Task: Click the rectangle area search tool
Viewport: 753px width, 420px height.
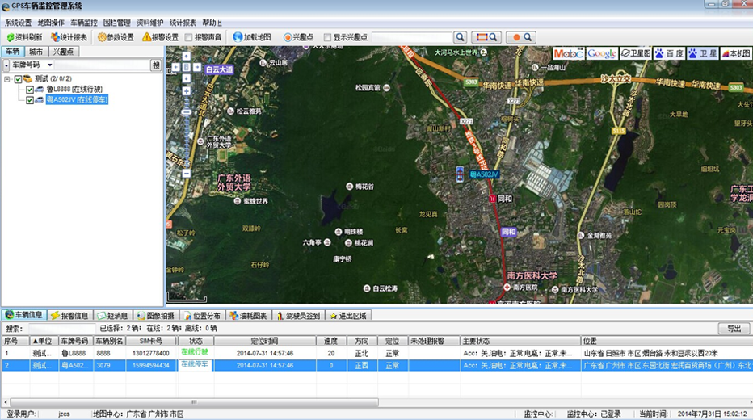Action: (486, 37)
